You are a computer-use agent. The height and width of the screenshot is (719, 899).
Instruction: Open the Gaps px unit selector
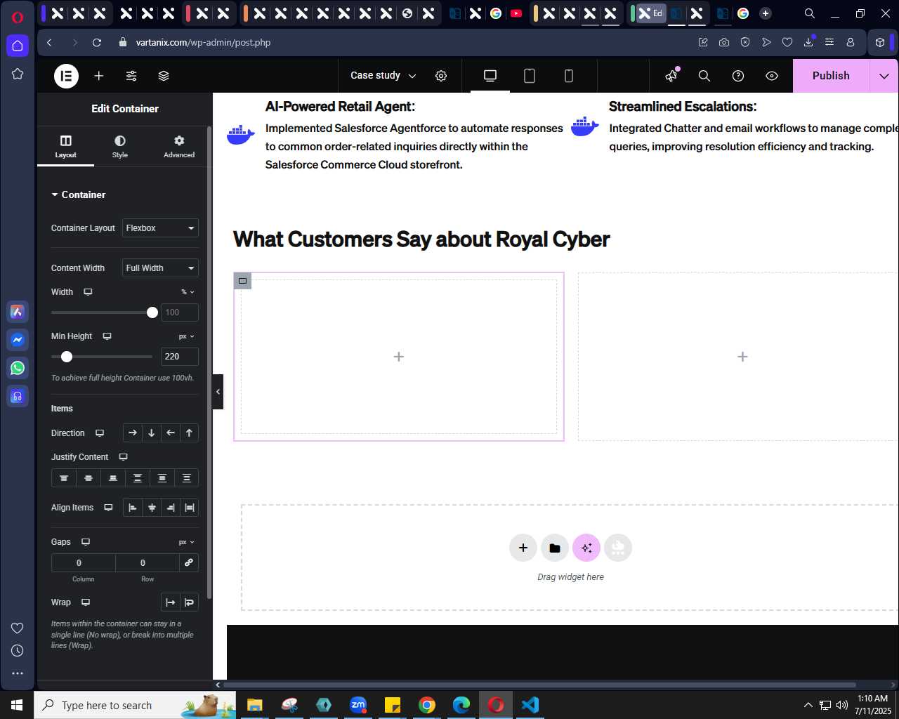click(187, 542)
